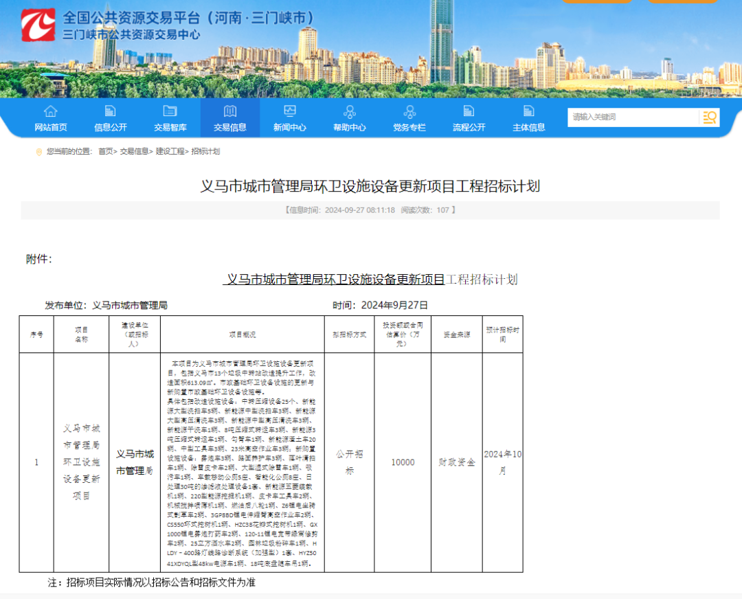Click the 2024年10月 cell
This screenshot has height=599, width=742.
(502, 462)
